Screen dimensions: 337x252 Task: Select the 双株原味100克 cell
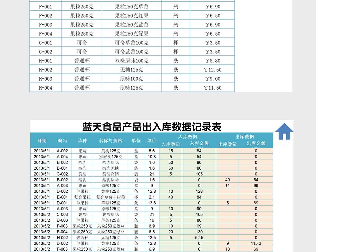[x=132, y=61]
